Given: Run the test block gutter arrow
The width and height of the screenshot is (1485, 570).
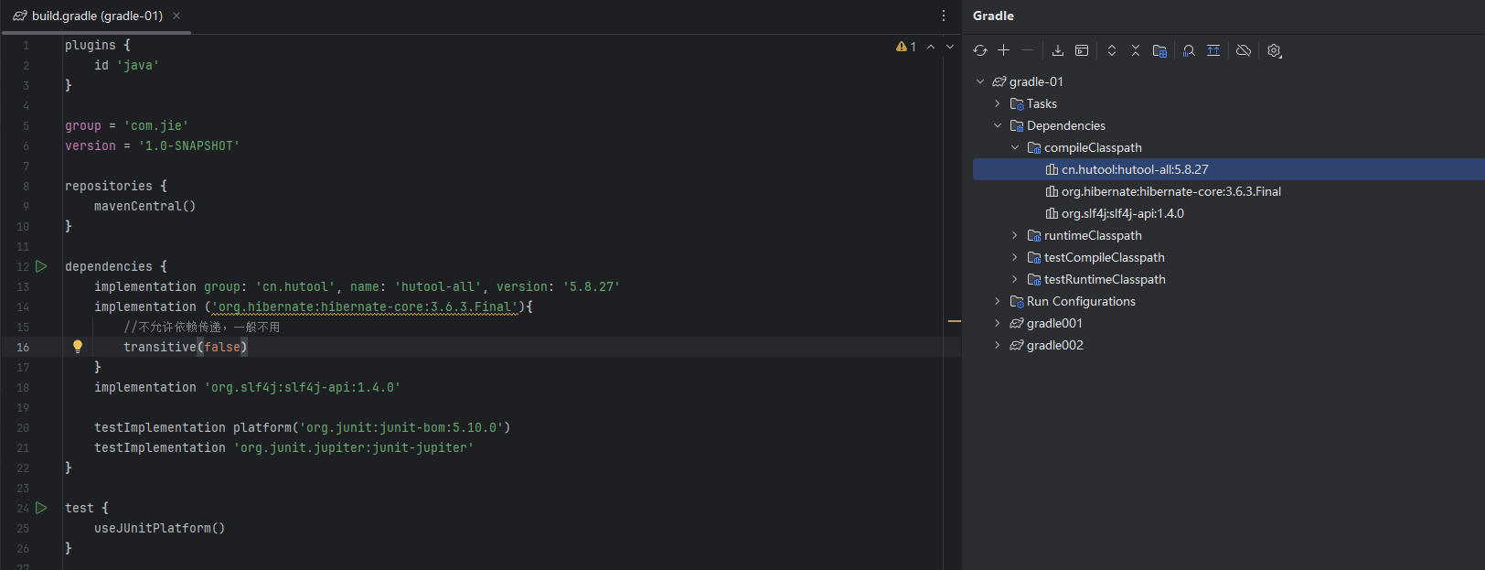Looking at the screenshot, I should (41, 508).
